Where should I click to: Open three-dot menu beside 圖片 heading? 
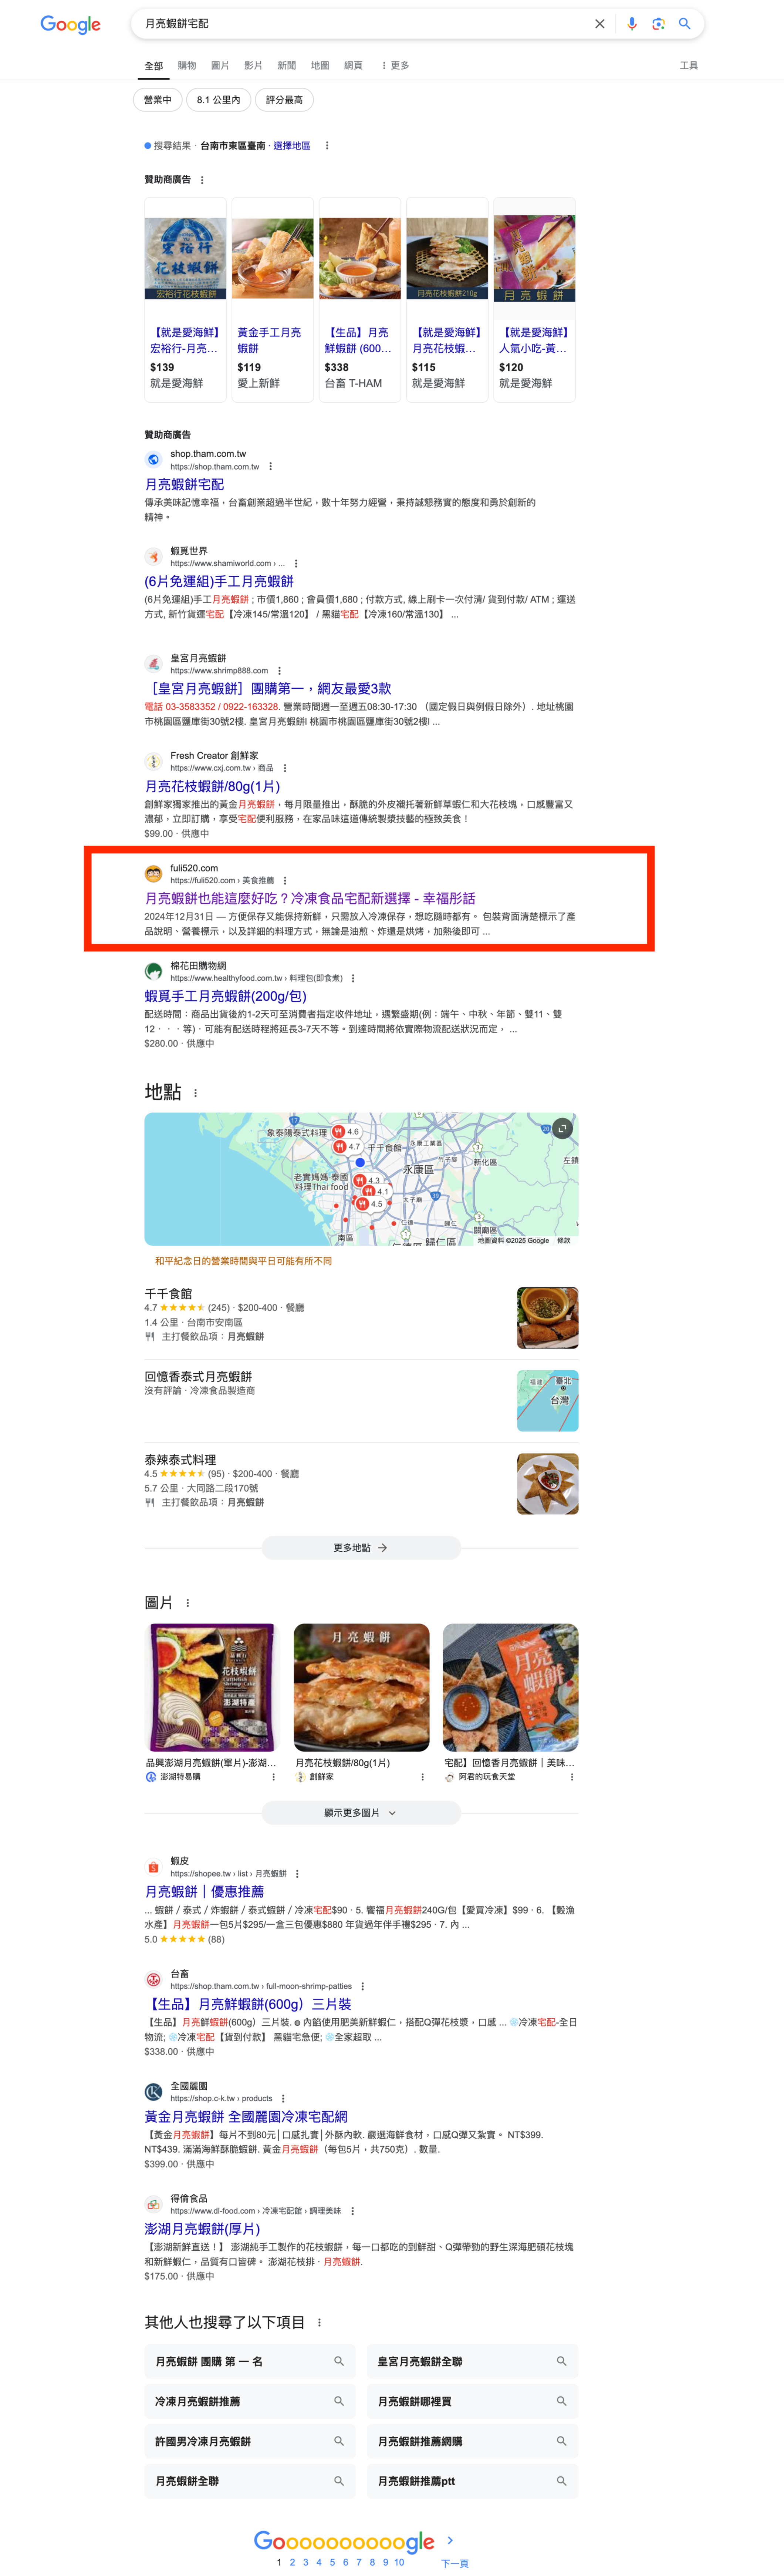point(188,1603)
